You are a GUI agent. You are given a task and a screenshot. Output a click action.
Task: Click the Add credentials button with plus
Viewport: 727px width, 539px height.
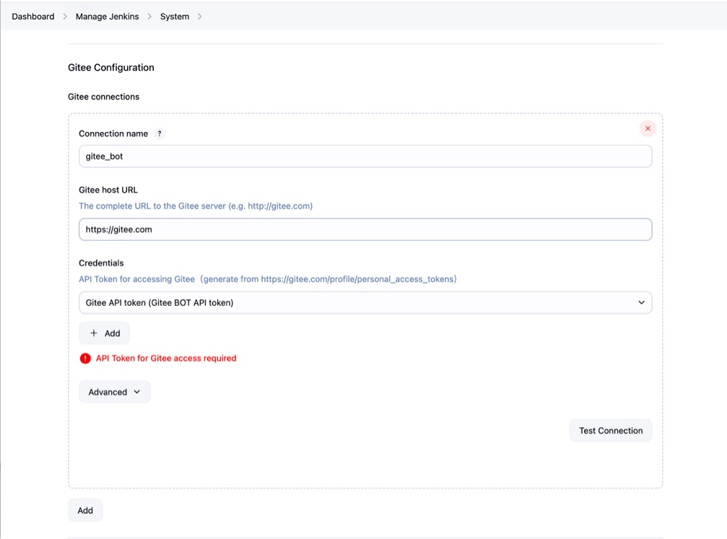105,333
